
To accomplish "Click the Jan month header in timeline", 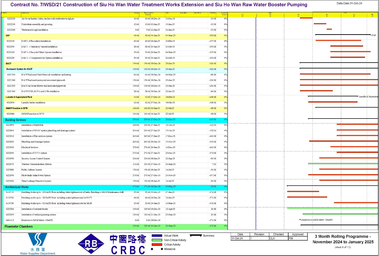I will (327, 15).
